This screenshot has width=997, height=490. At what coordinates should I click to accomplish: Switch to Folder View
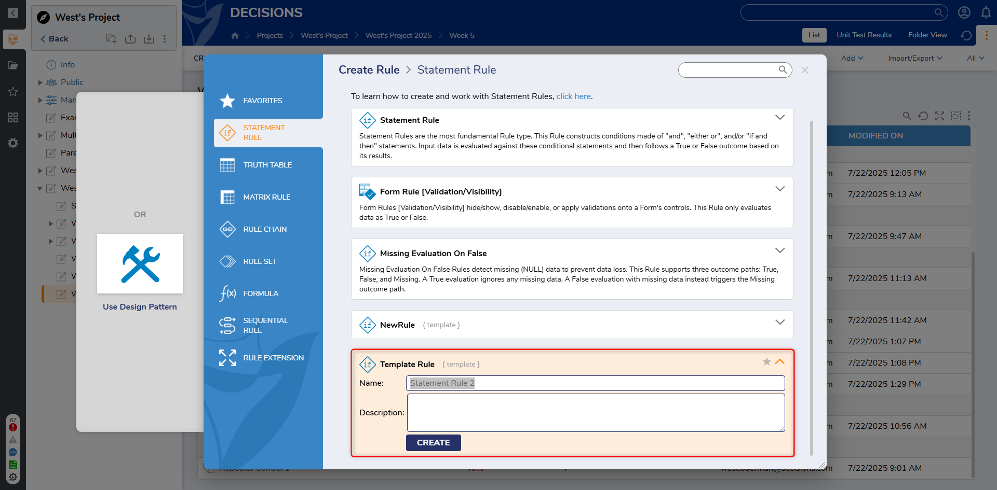coord(927,35)
